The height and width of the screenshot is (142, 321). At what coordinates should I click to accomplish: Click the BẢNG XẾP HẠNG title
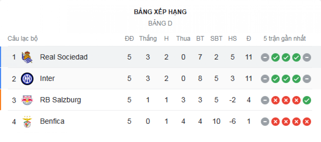point(160,12)
